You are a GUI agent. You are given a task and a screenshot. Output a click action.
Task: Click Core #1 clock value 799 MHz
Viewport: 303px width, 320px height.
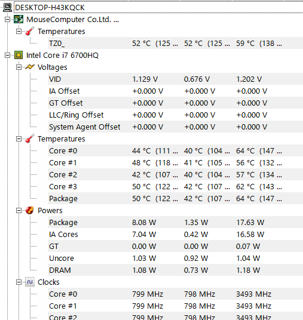coord(148,306)
